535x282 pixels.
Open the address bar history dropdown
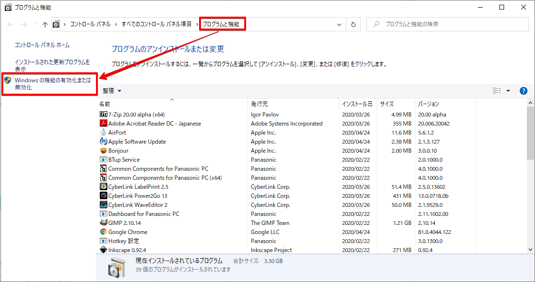339,24
